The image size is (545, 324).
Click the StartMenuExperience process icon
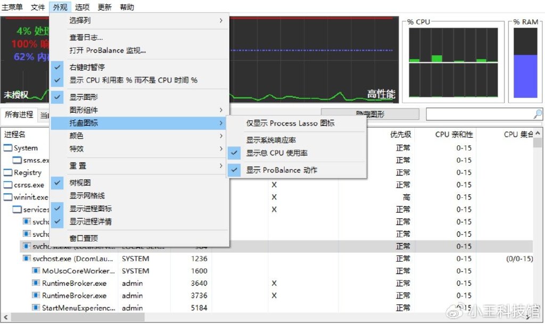tap(36, 308)
